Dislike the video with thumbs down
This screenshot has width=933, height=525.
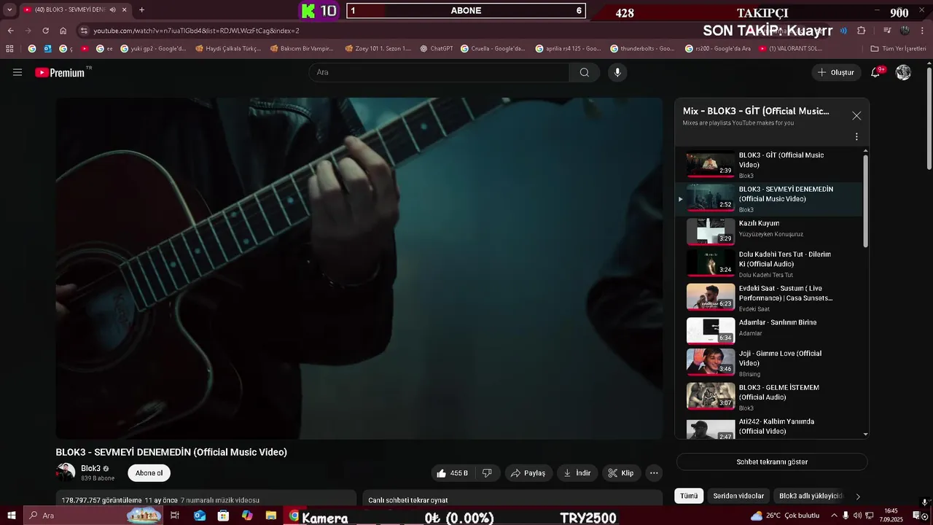pyautogui.click(x=487, y=473)
